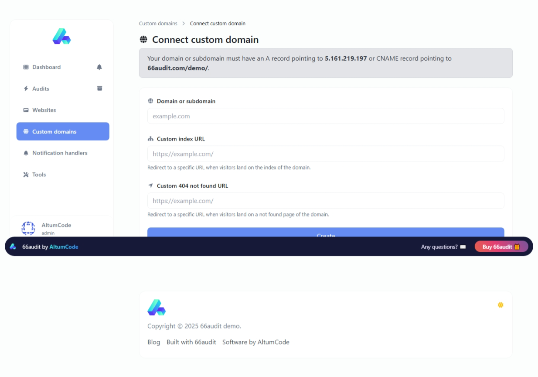This screenshot has width=538, height=377.
Task: Open the Dashboard menu item
Action: (x=46, y=67)
